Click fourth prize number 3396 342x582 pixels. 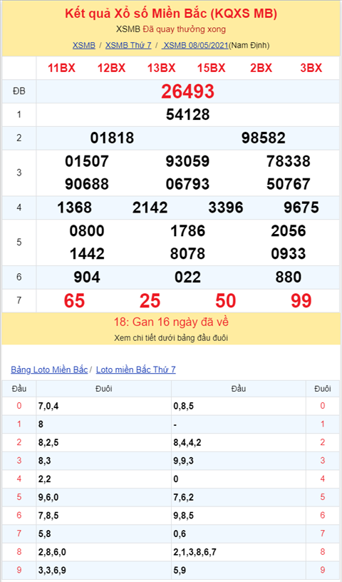click(226, 208)
